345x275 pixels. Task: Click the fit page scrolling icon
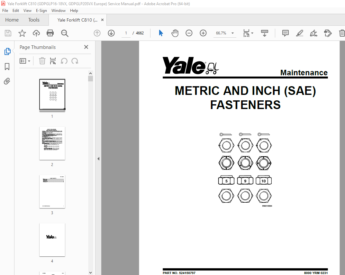click(246, 33)
